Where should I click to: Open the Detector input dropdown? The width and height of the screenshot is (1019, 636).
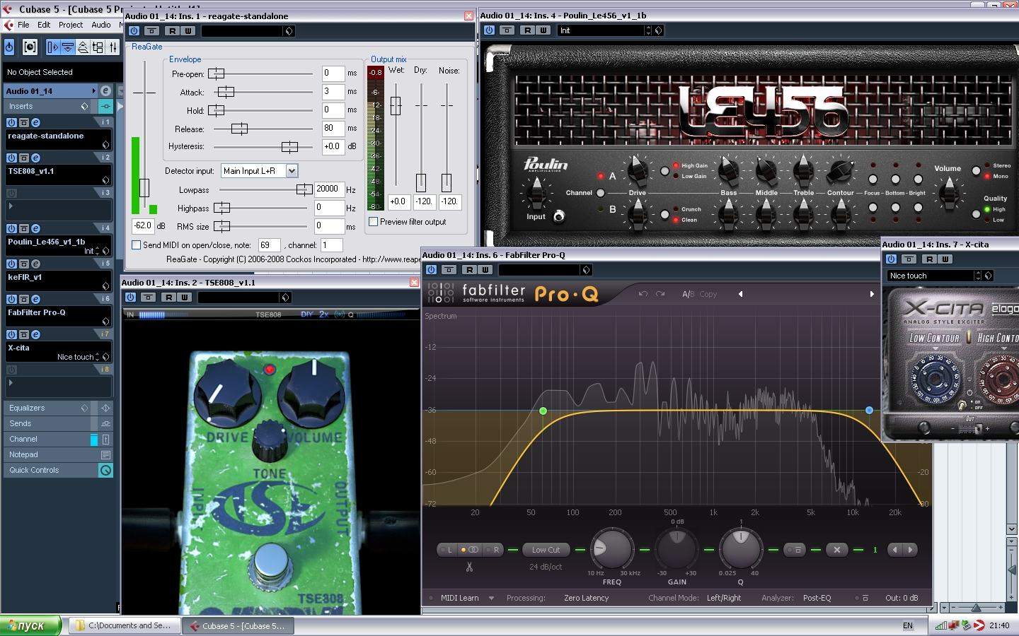291,171
